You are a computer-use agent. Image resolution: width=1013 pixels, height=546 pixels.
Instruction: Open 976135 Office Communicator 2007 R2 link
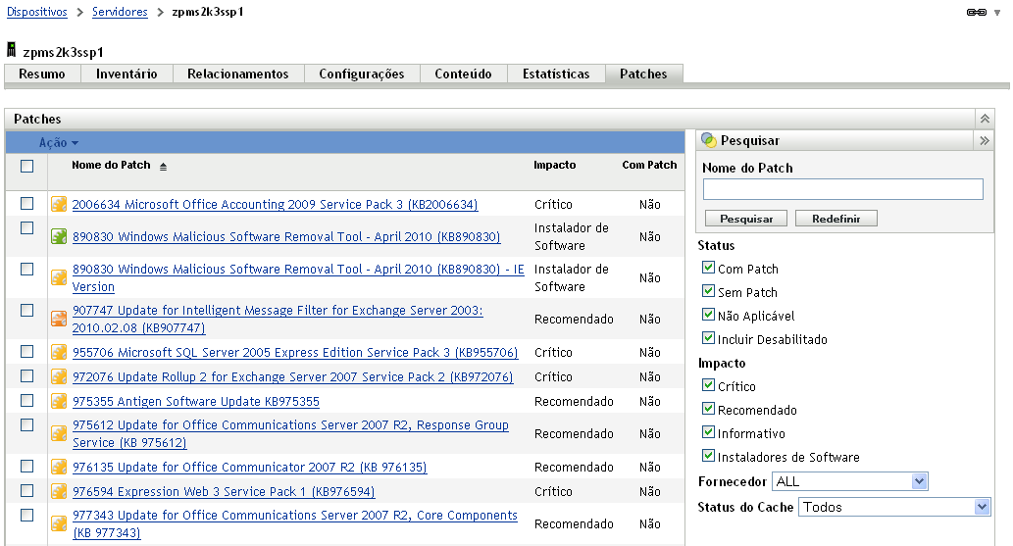pos(249,467)
